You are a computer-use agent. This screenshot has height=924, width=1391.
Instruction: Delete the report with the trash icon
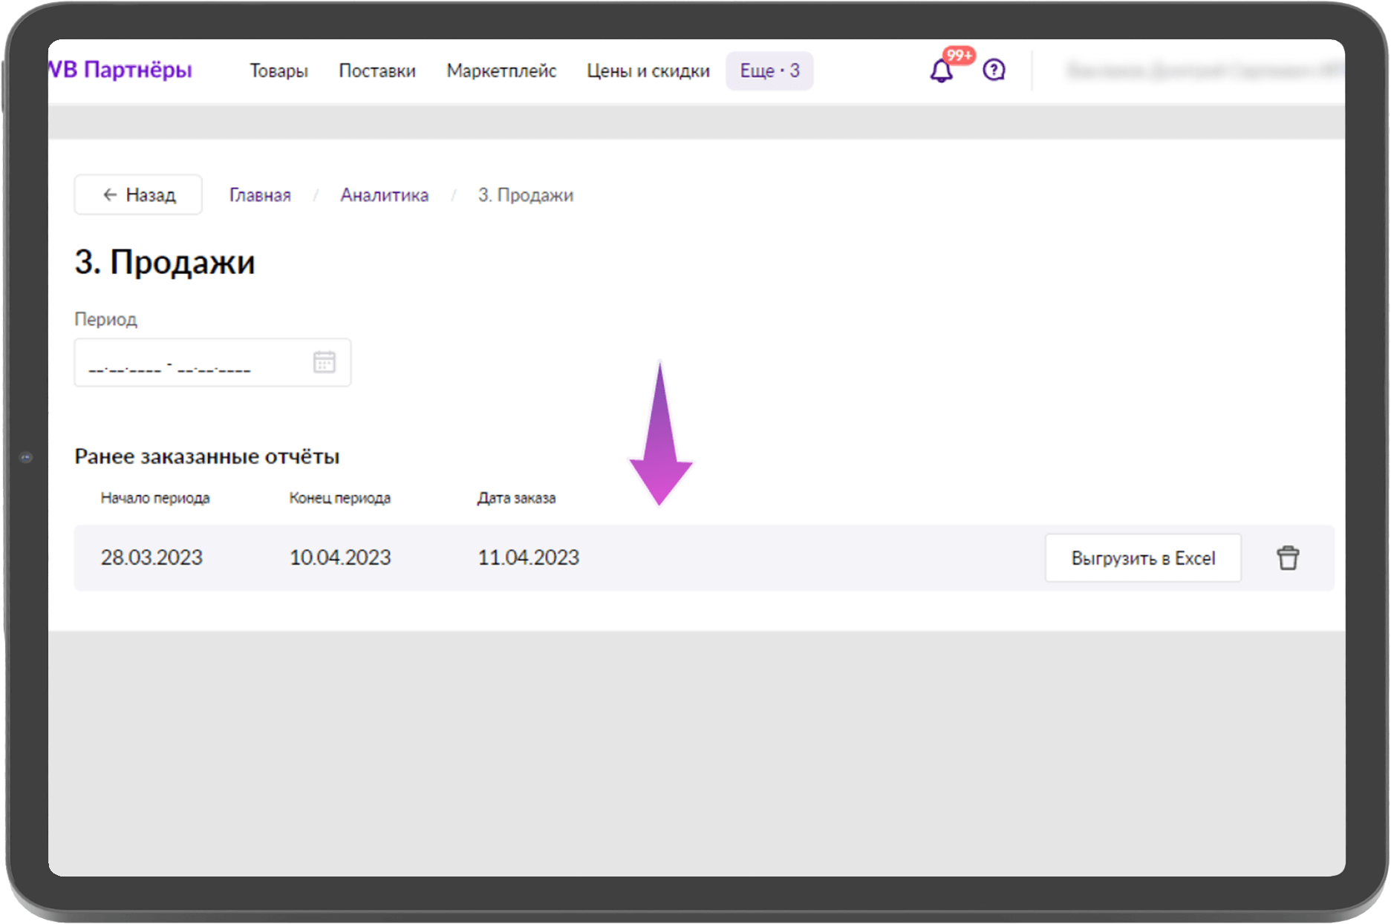click(1289, 557)
